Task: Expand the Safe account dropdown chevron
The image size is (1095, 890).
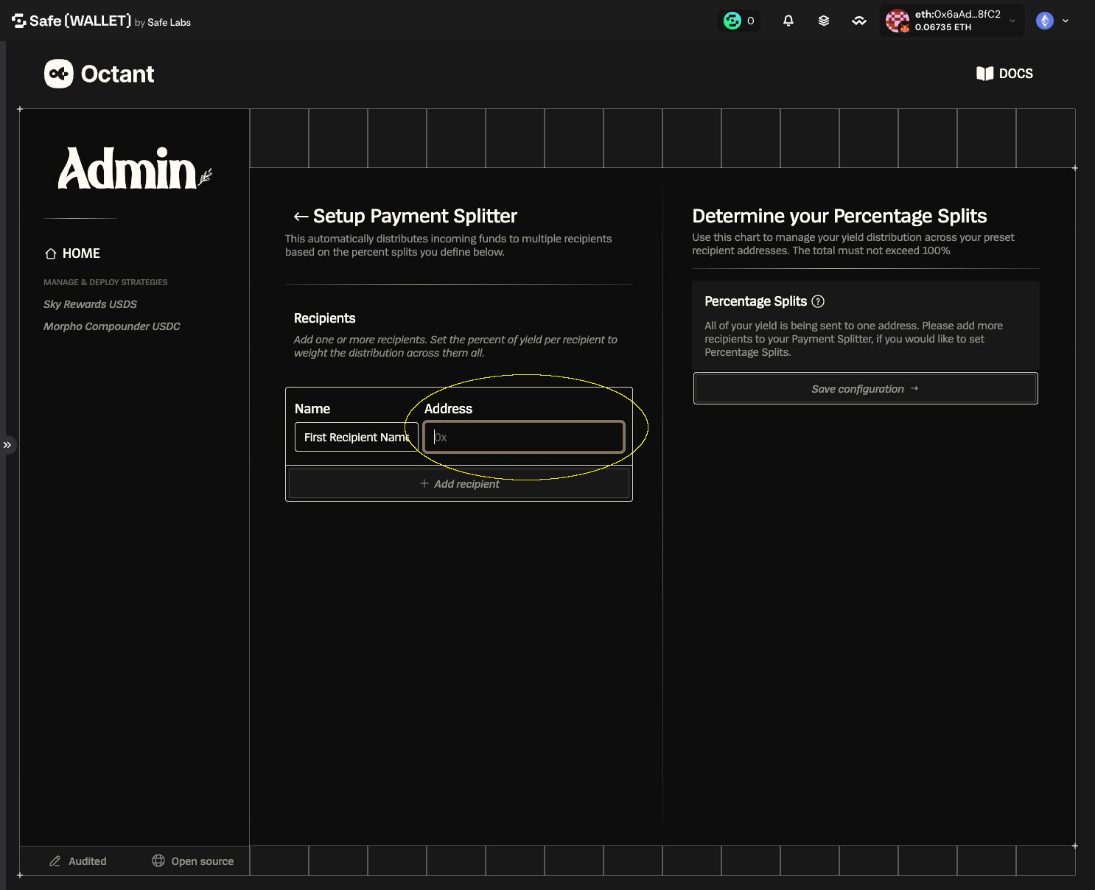Action: click(x=1012, y=21)
